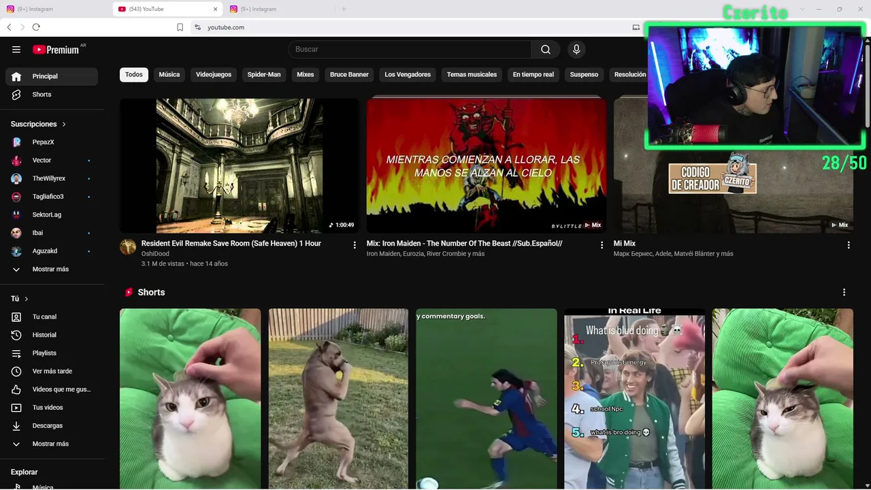Choose the En tiempo real chip
The height and width of the screenshot is (490, 871).
click(x=533, y=75)
